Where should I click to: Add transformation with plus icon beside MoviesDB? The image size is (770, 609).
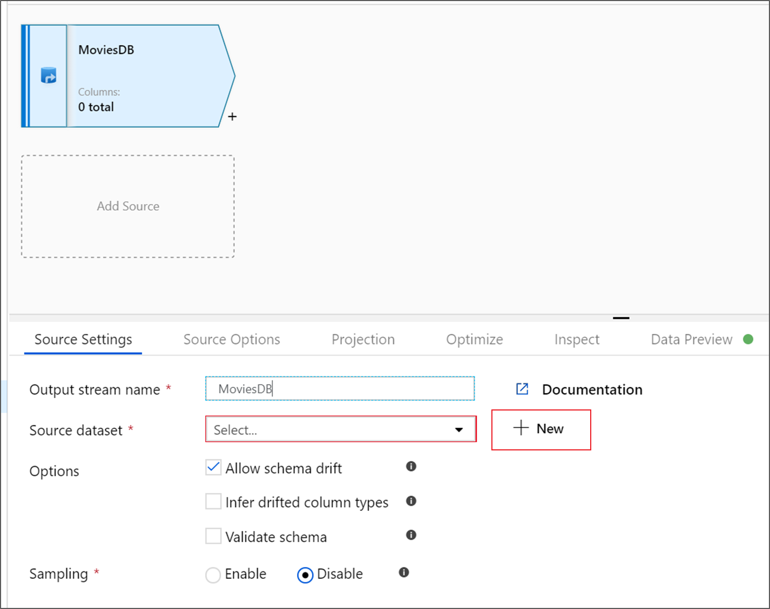(232, 117)
